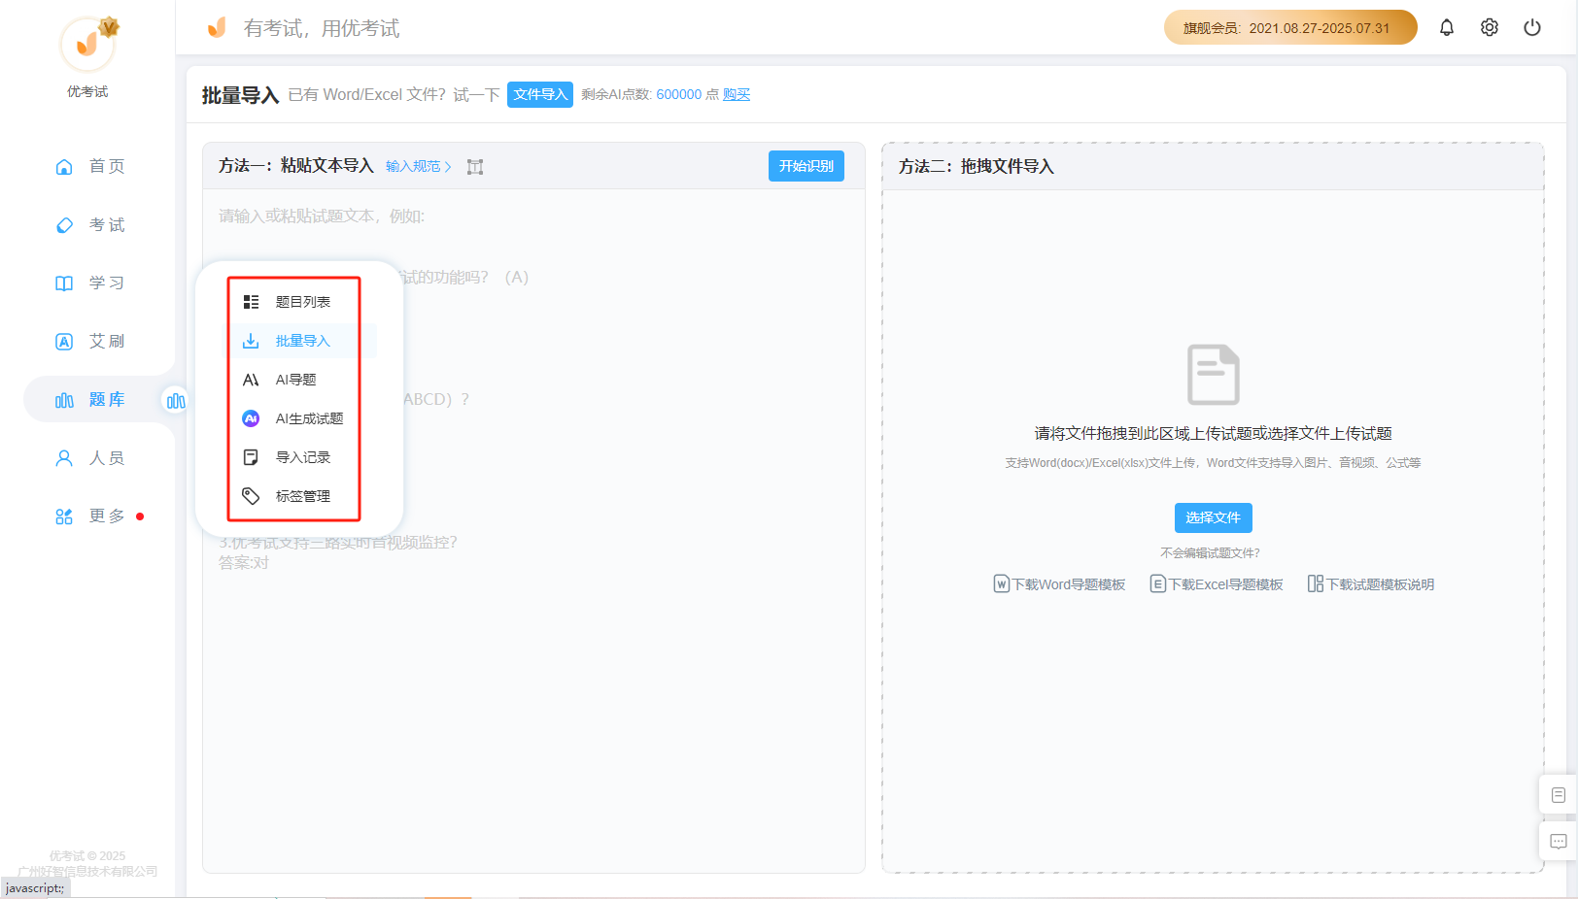Click the fullscreen expand icon beside 输入规范
This screenshot has height=899, width=1578.
tap(475, 167)
